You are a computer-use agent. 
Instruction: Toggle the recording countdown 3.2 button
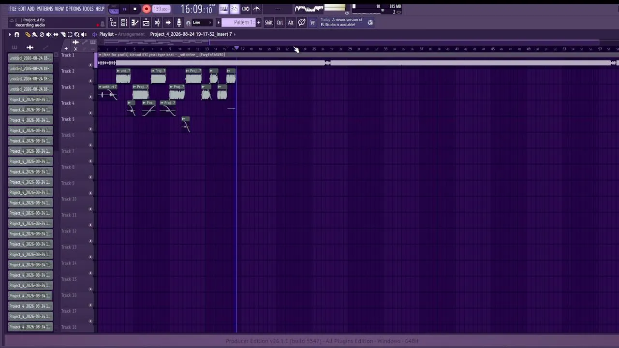point(234,9)
